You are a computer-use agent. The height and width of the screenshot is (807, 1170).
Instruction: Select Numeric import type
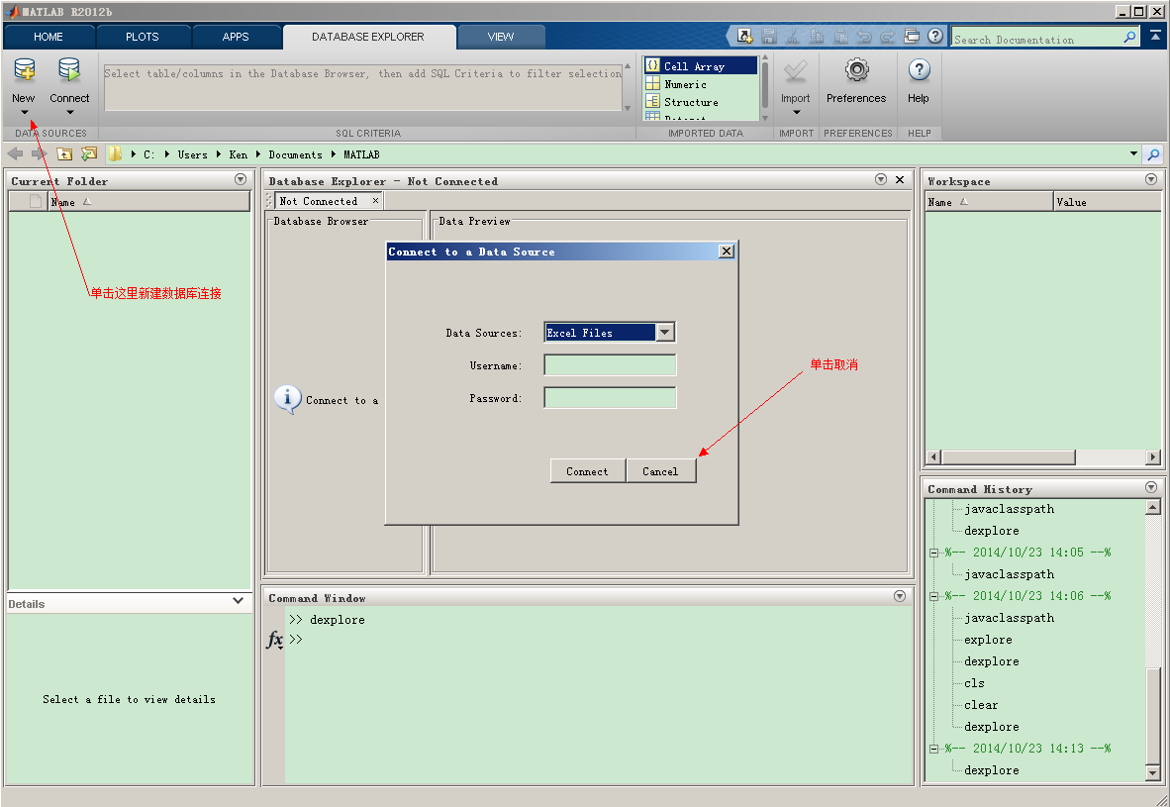tap(701, 84)
